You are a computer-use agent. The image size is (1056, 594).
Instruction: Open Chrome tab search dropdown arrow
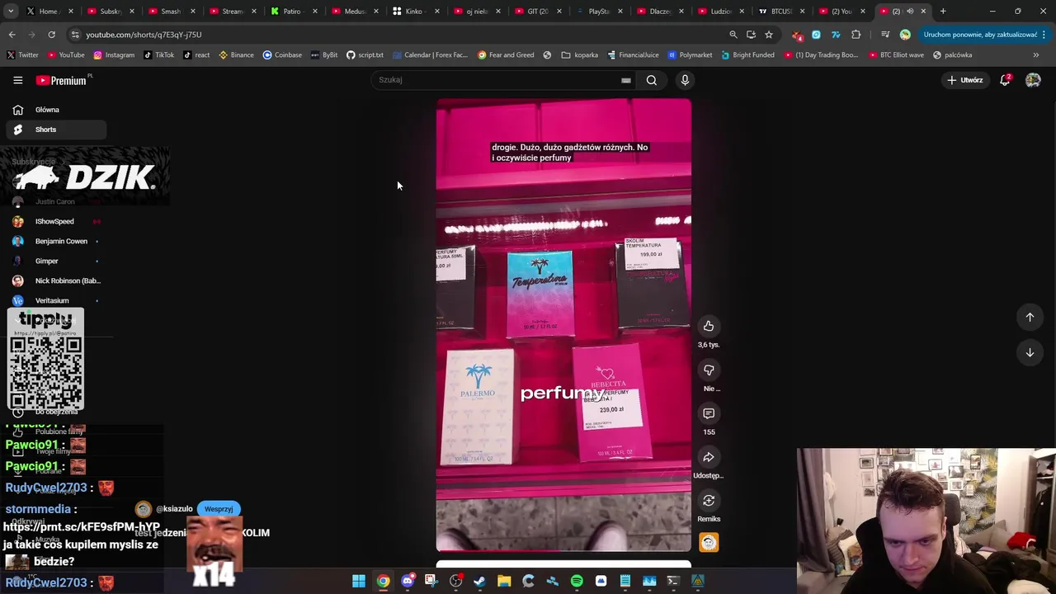point(11,12)
